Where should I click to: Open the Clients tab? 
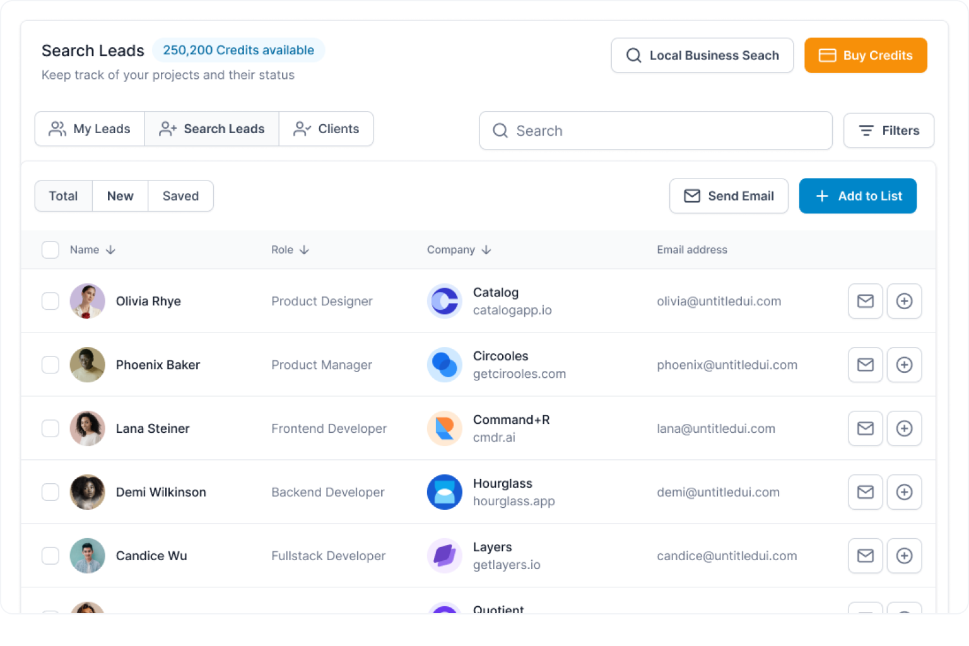326,129
